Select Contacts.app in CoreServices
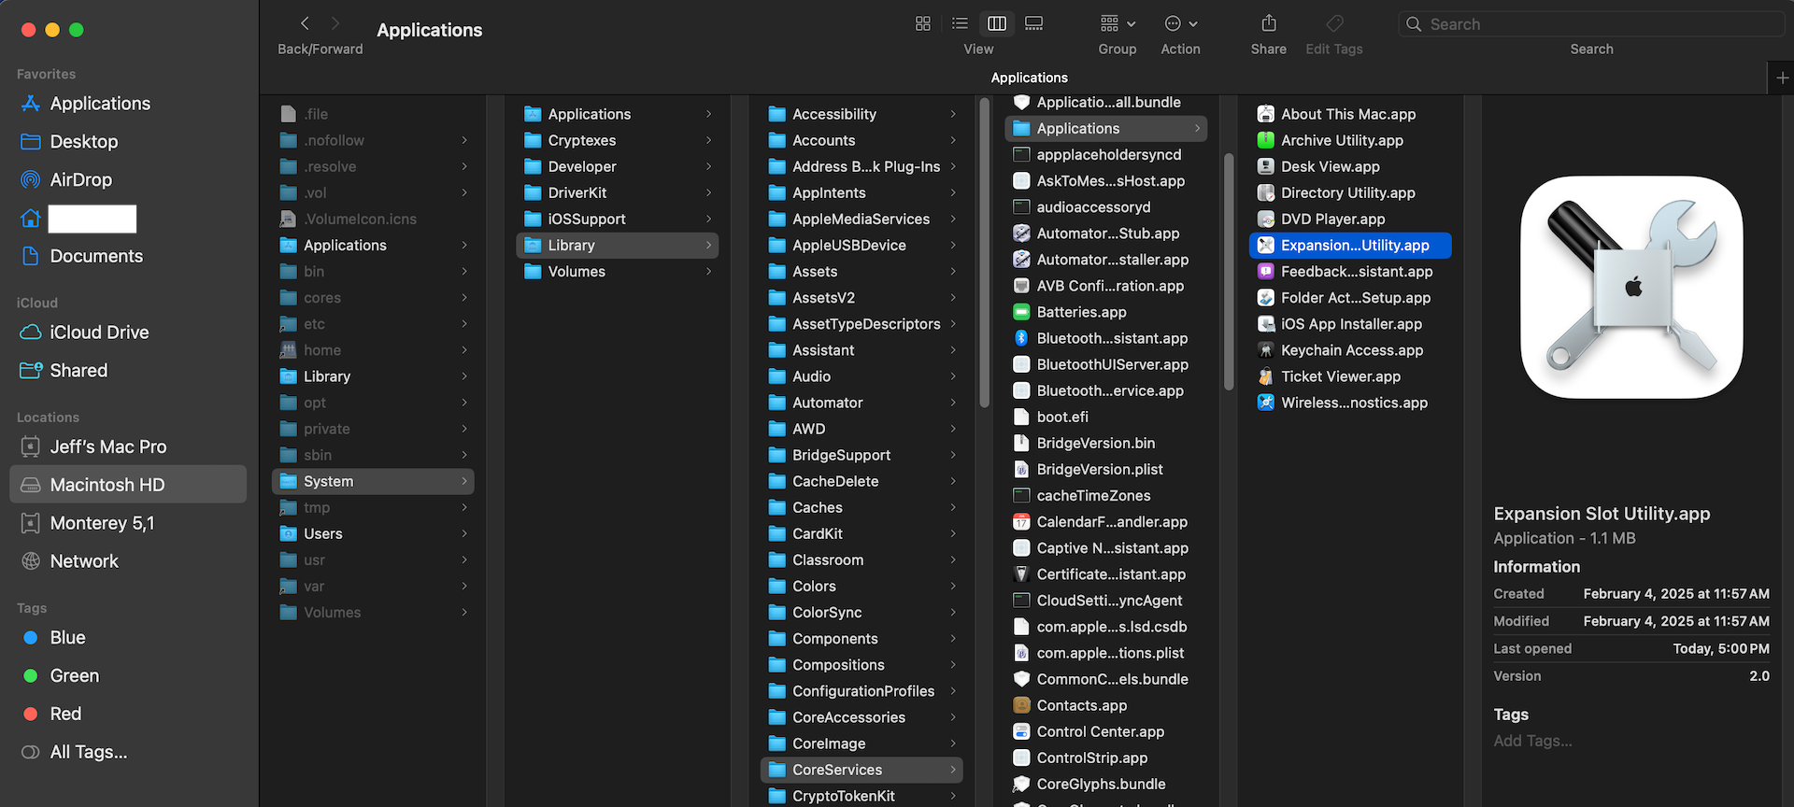The width and height of the screenshot is (1794, 807). (1105, 705)
